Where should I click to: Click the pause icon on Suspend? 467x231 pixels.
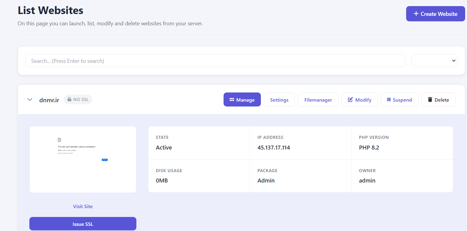tap(389, 99)
